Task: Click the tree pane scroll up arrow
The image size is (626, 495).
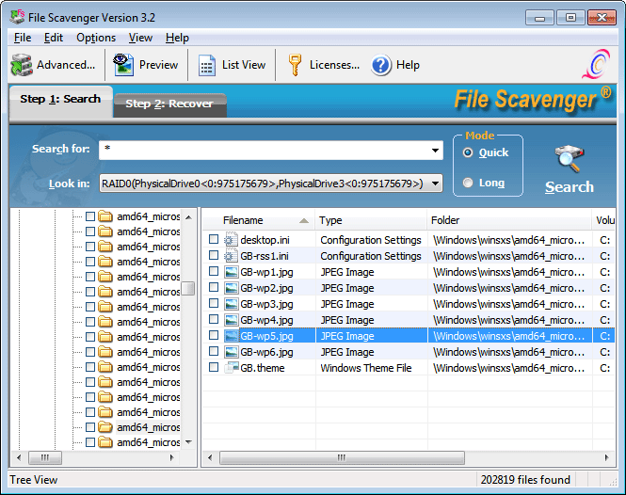Action: [189, 217]
